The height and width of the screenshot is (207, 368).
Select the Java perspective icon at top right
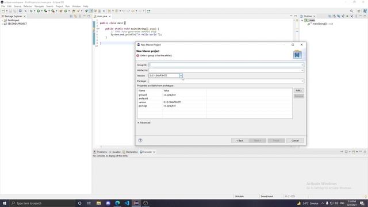[x=365, y=11]
